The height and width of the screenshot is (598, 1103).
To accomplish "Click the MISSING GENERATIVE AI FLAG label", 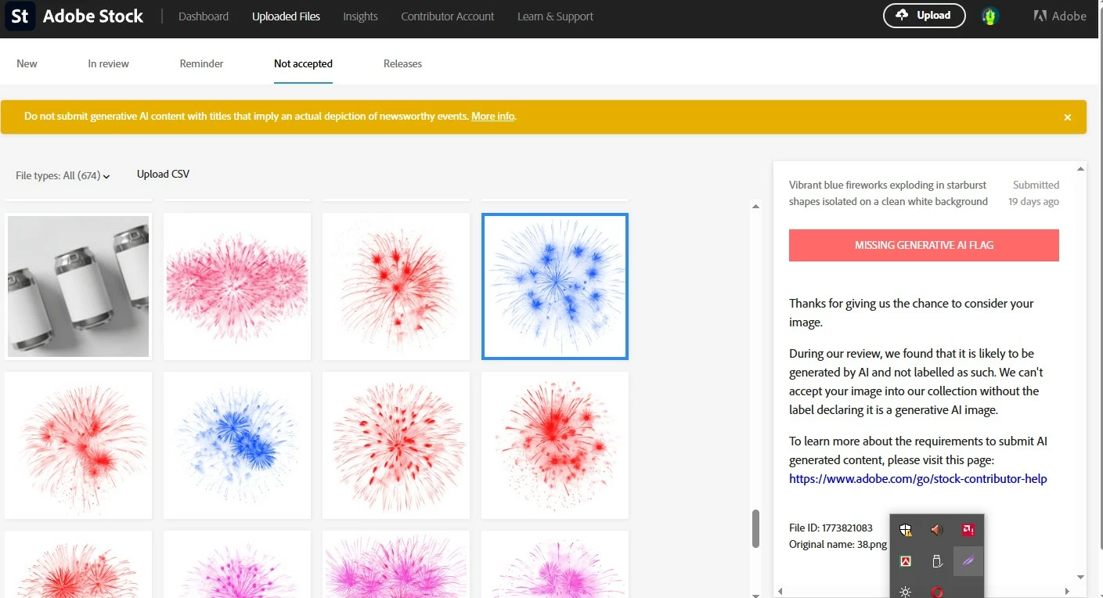I will coord(924,245).
